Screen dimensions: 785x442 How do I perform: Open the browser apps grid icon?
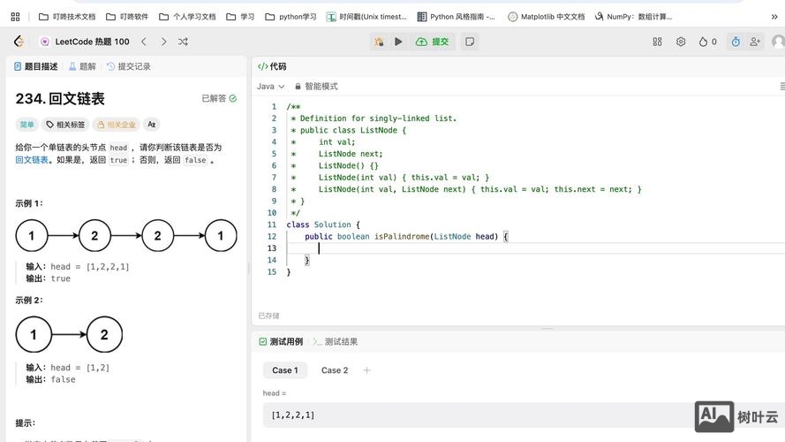coord(15,17)
